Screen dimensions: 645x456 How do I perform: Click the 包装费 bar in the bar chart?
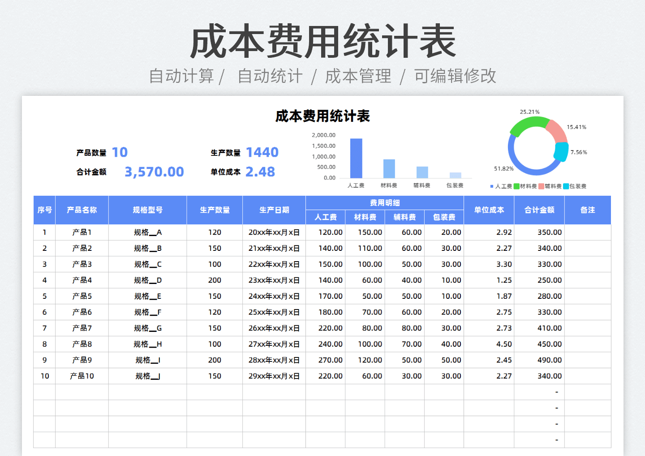click(455, 176)
